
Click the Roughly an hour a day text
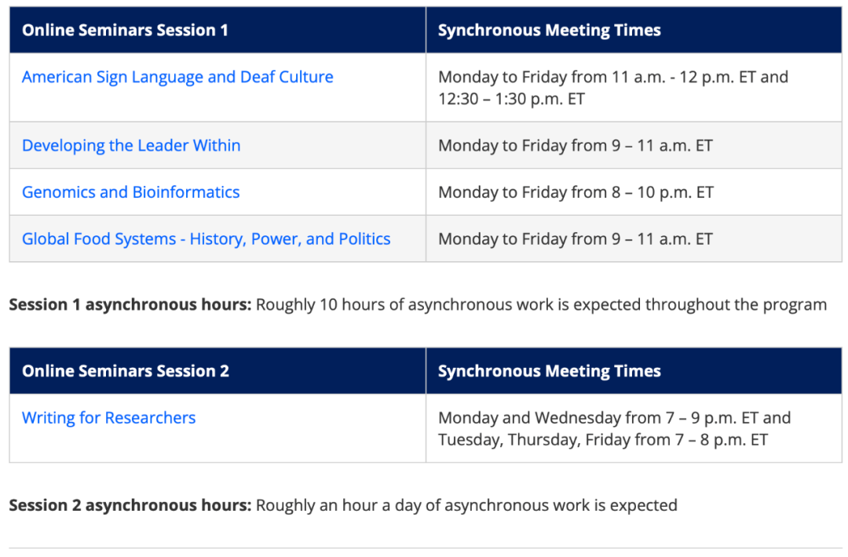point(466,506)
